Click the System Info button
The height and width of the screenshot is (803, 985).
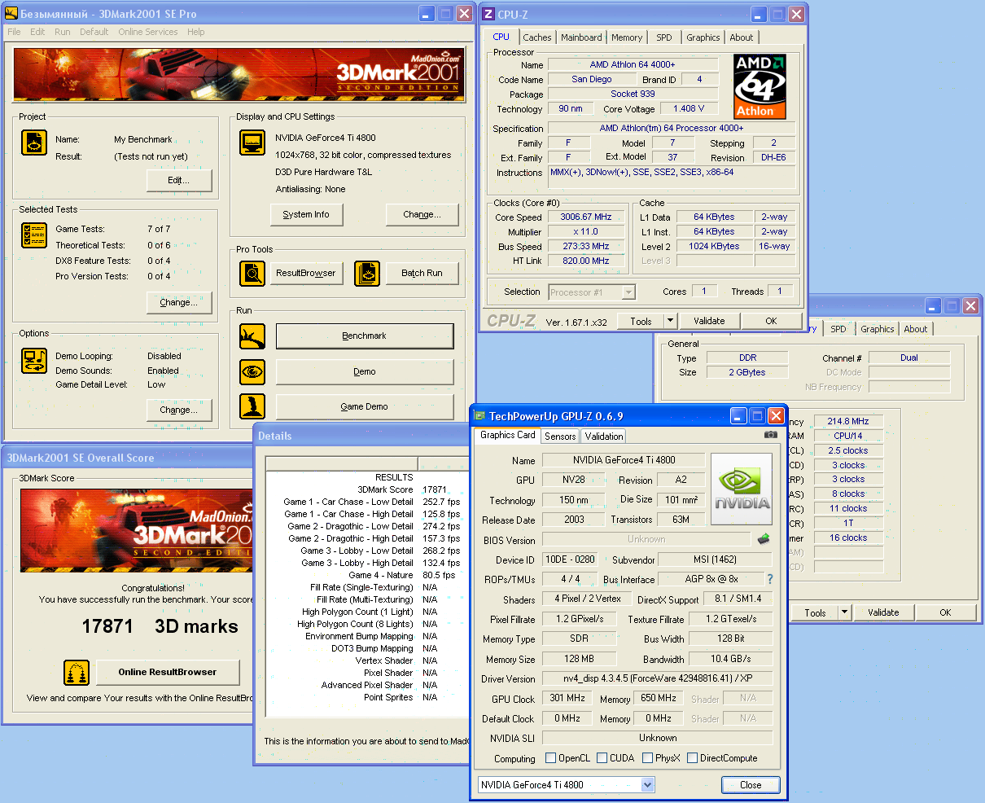[x=306, y=214]
